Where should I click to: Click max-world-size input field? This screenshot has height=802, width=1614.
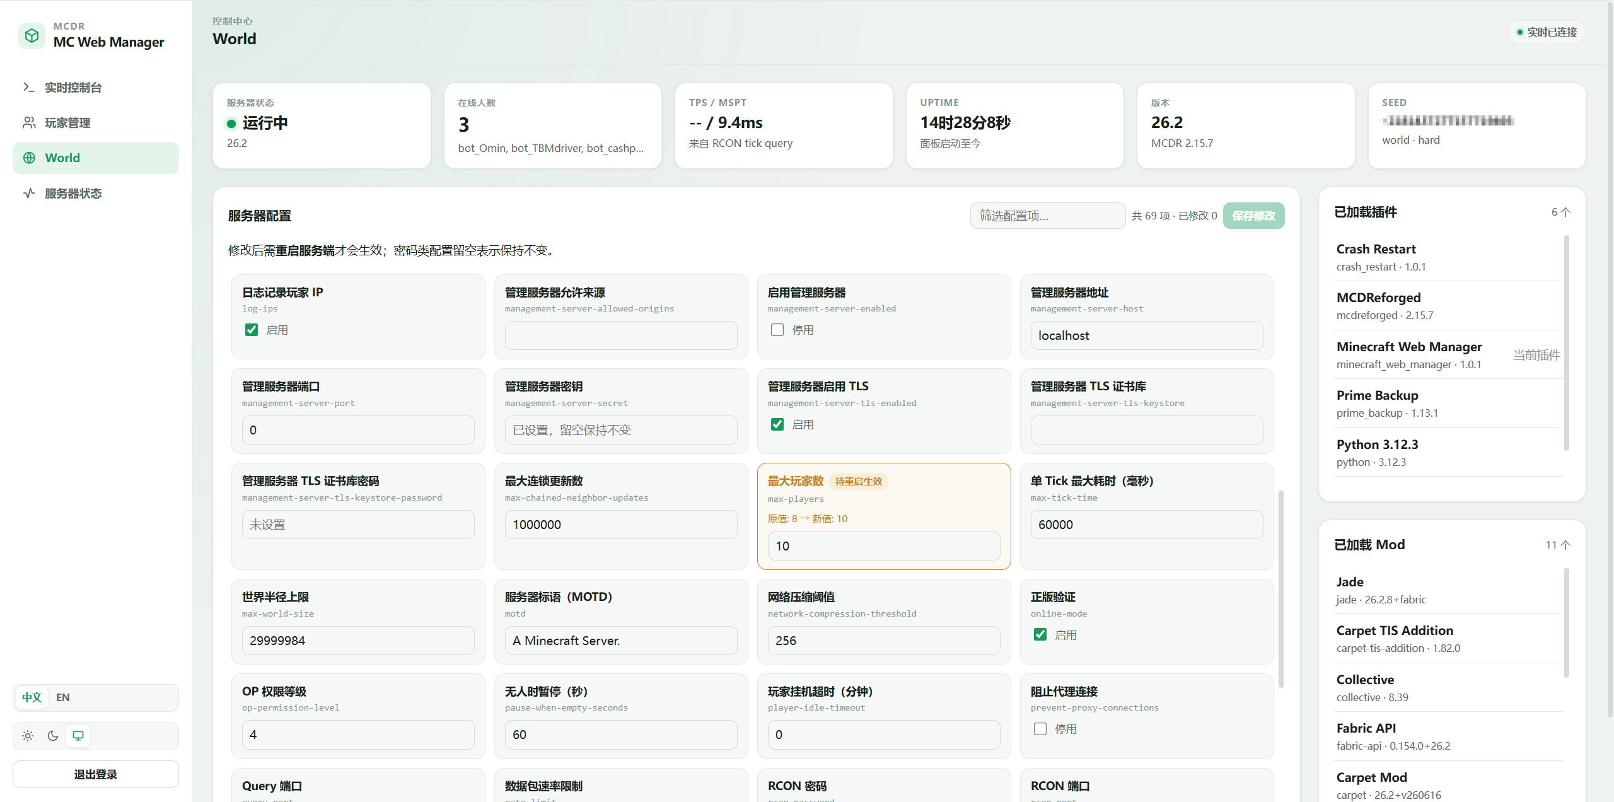358,641
